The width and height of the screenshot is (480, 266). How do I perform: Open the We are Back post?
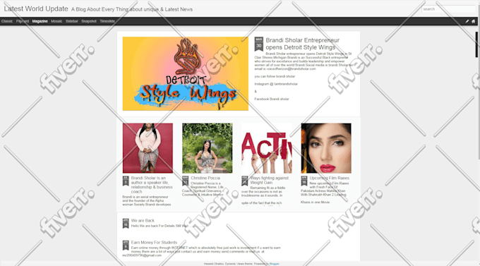point(143,220)
